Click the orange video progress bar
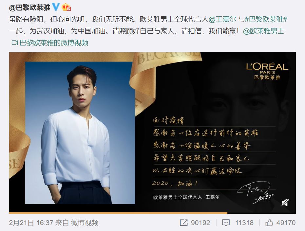 [118, 213]
